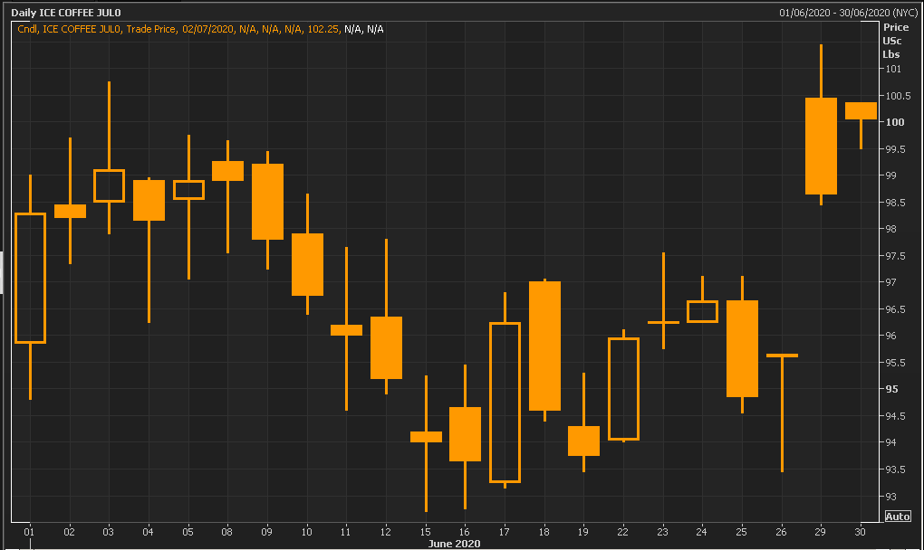Click the June 2020 month label

(x=454, y=544)
